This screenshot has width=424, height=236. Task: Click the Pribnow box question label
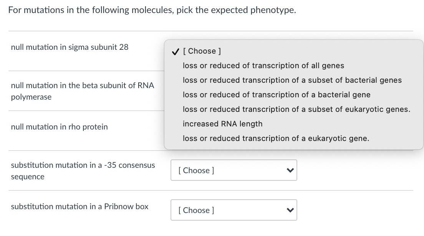(x=79, y=206)
